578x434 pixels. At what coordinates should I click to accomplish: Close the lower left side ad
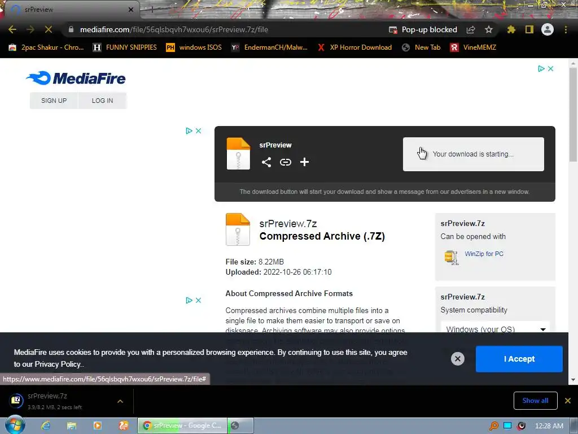[198, 300]
